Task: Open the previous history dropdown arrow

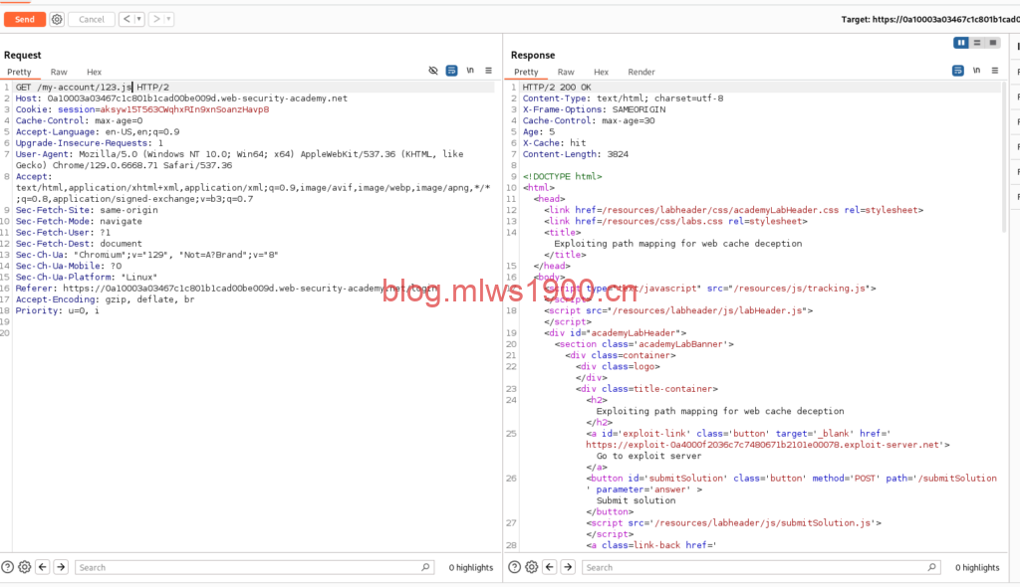Action: [139, 20]
